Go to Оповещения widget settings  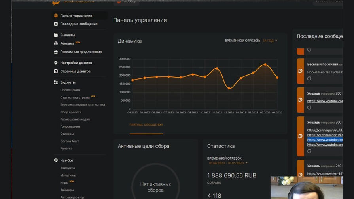(x=70, y=90)
